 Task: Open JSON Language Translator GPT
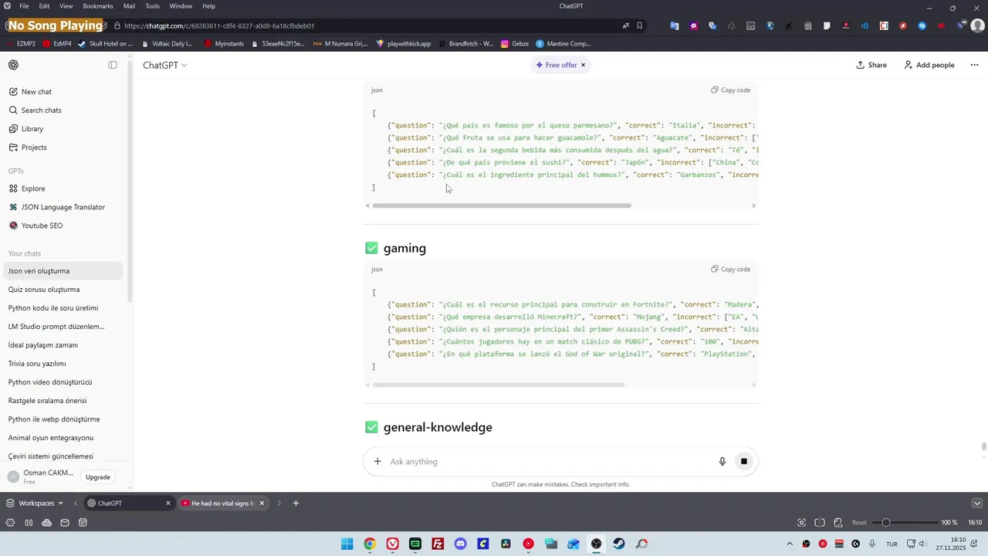[63, 207]
